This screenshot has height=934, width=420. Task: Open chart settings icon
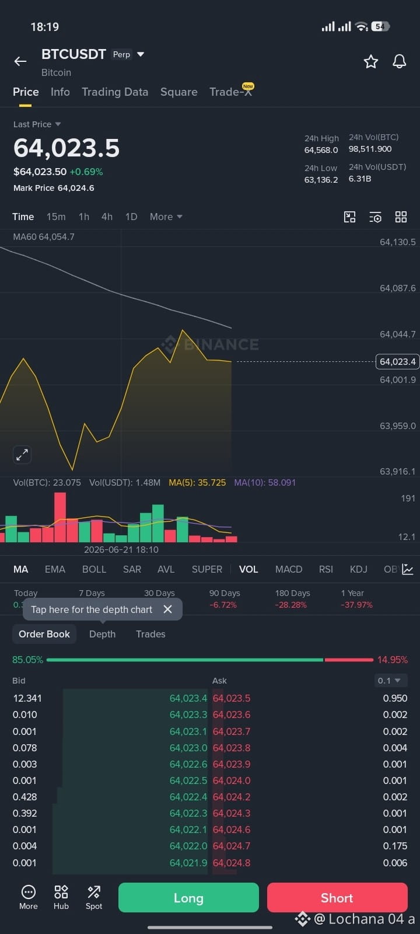click(x=375, y=217)
